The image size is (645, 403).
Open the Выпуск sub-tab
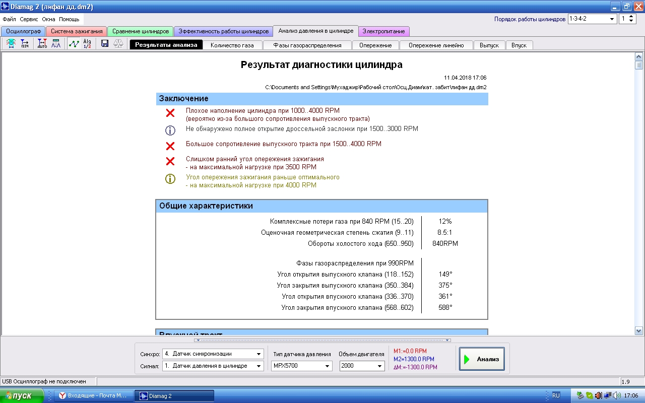pos(489,45)
